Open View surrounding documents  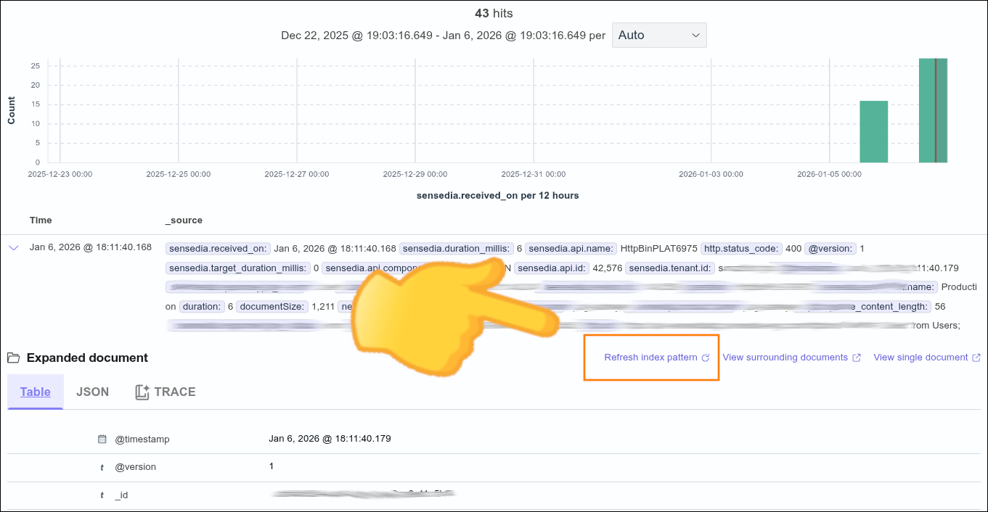click(x=784, y=357)
